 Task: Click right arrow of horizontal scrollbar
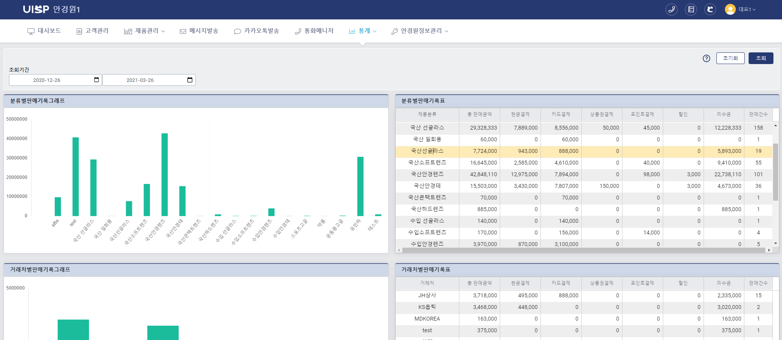[x=769, y=250]
